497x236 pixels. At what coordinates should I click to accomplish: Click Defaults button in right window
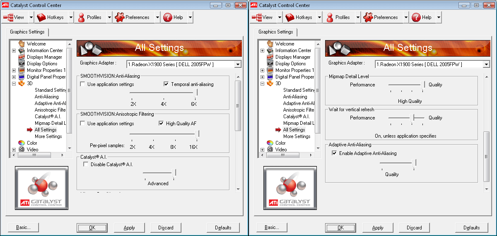(x=471, y=227)
